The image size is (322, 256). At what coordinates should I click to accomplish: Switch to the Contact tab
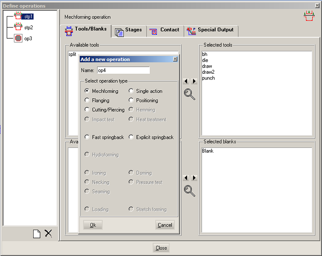(165, 30)
